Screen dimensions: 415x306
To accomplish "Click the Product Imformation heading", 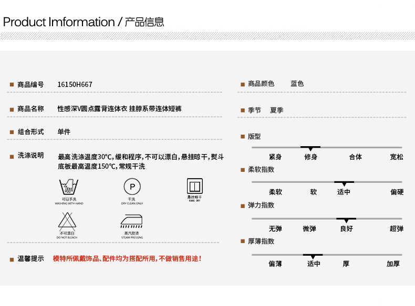I will [x=59, y=22].
